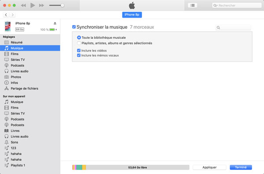Click the play button in toolbar

[x=33, y=5]
